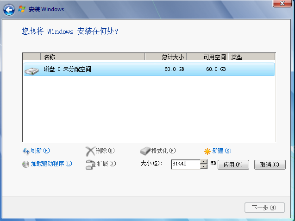295x221 pixels.
Task: Sort by 可用空间 column header
Action: pyautogui.click(x=207, y=57)
